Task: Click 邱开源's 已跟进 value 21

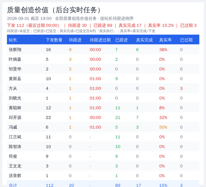Action: [118, 118]
